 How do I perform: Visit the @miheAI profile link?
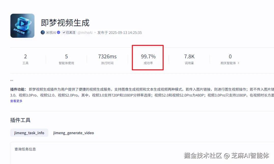click(x=85, y=33)
